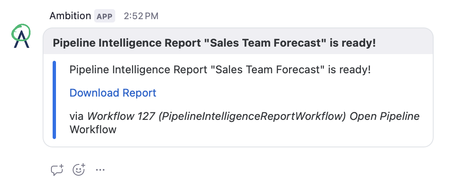Add an emoji reaction to the message
This screenshot has height=189, width=452.
click(79, 170)
